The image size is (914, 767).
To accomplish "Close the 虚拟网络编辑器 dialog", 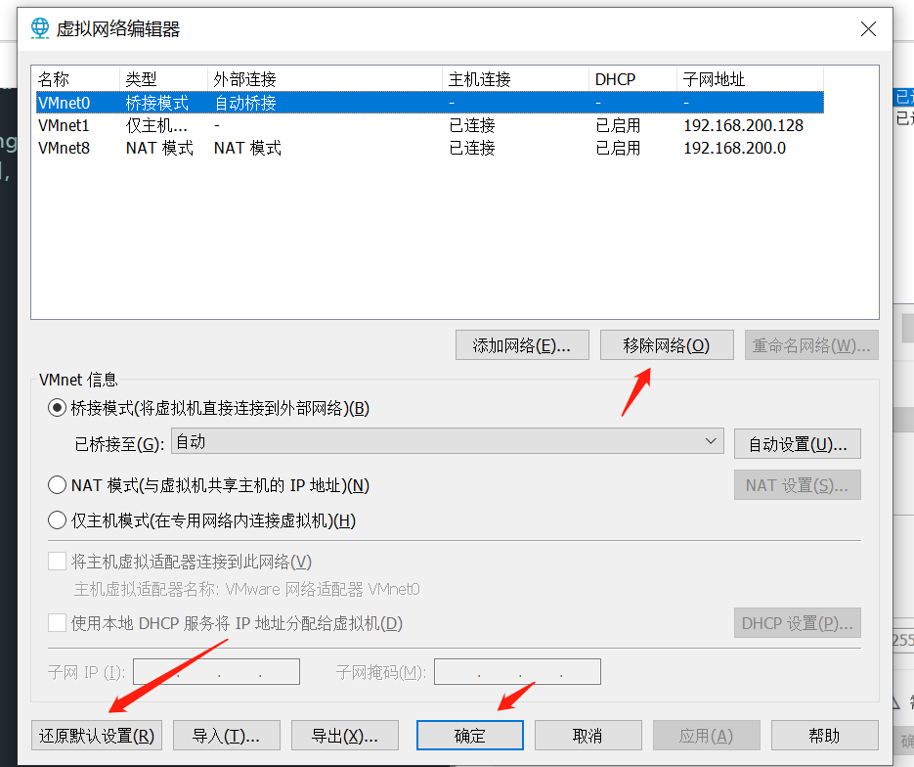I will click(x=868, y=28).
